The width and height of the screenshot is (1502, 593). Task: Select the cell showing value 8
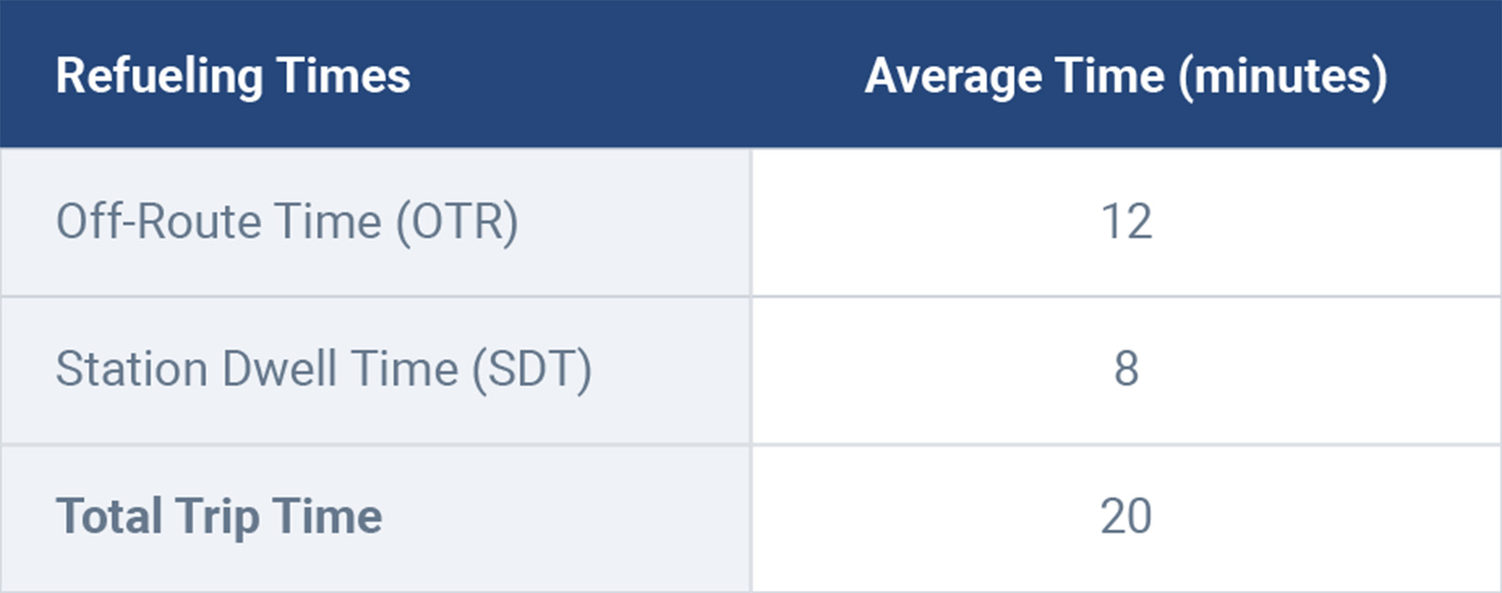(x=1126, y=369)
